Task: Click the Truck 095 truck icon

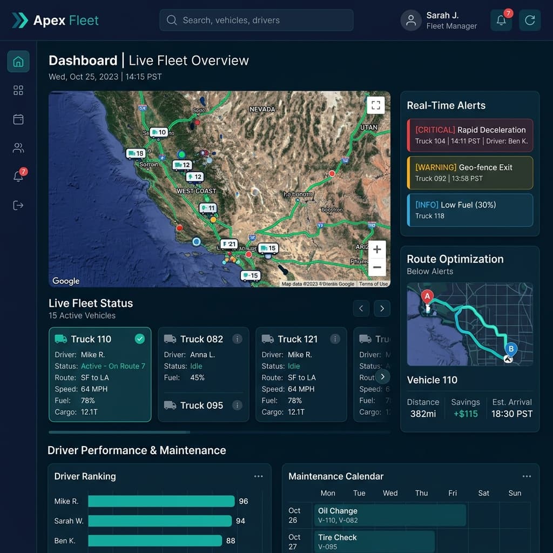Action: click(170, 405)
